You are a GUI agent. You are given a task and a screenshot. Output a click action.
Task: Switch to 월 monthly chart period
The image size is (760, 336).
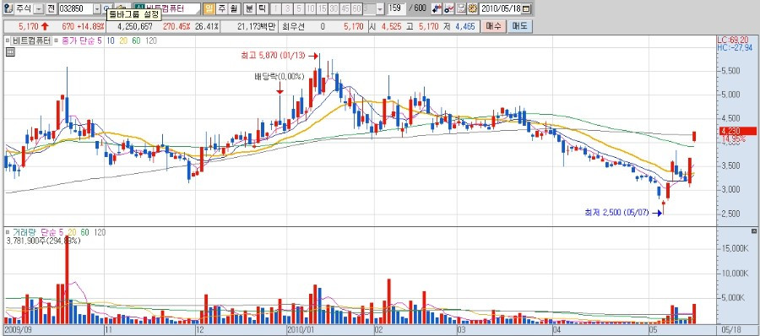tap(234, 8)
